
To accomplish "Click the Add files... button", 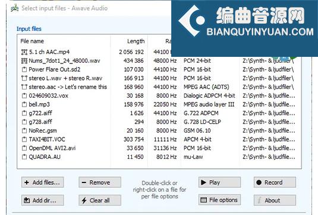I will point(43,182).
